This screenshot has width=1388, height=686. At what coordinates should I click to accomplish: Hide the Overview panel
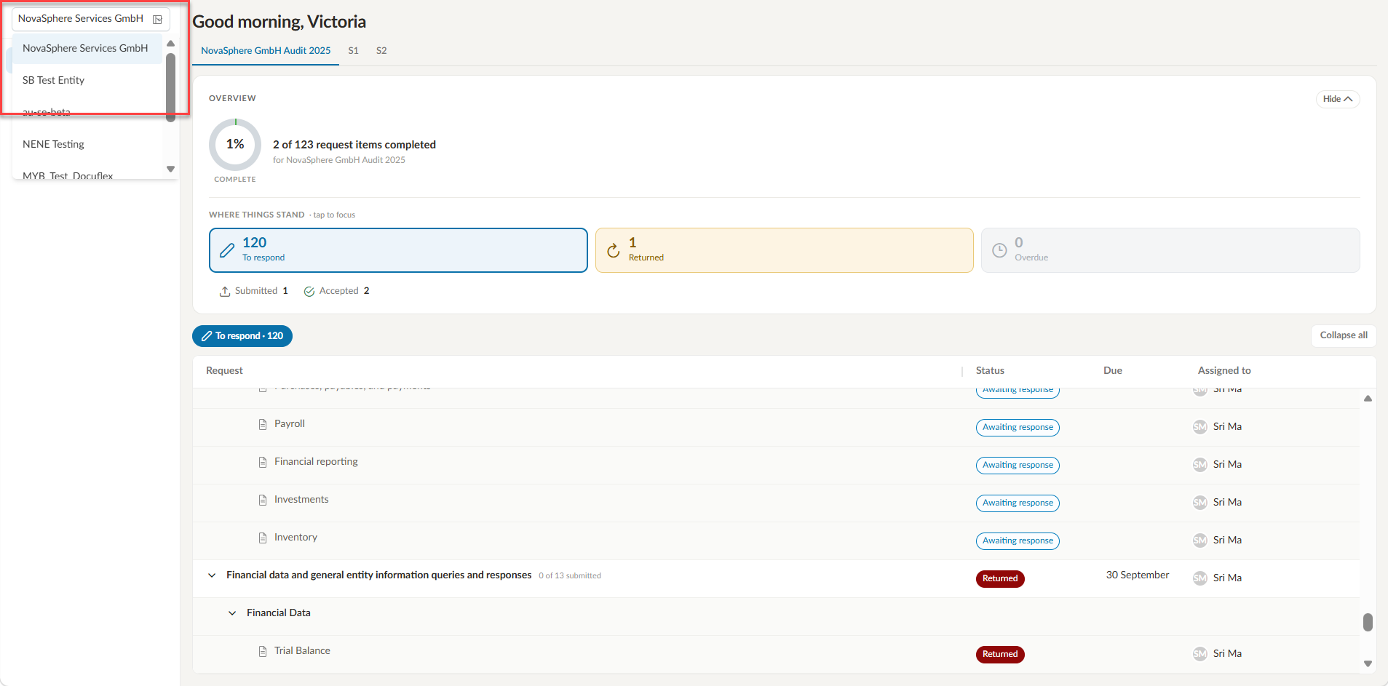[x=1337, y=99]
